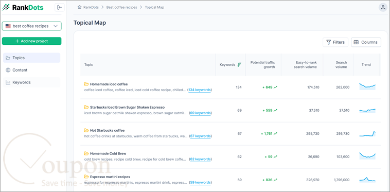Click the Topical Map page heading
The image size is (390, 192).
coord(90,23)
